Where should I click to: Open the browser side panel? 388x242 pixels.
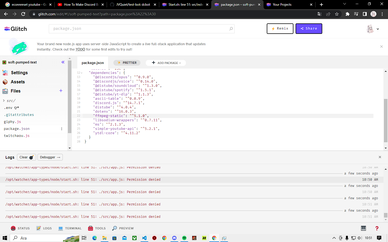pyautogui.click(x=365, y=14)
